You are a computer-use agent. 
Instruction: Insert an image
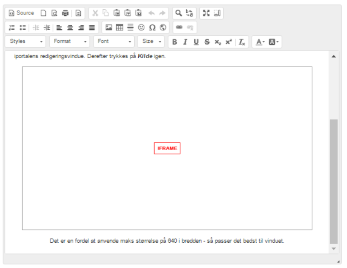tap(108, 28)
